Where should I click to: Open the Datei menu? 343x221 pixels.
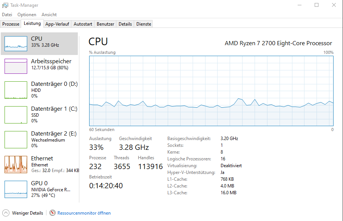point(7,15)
